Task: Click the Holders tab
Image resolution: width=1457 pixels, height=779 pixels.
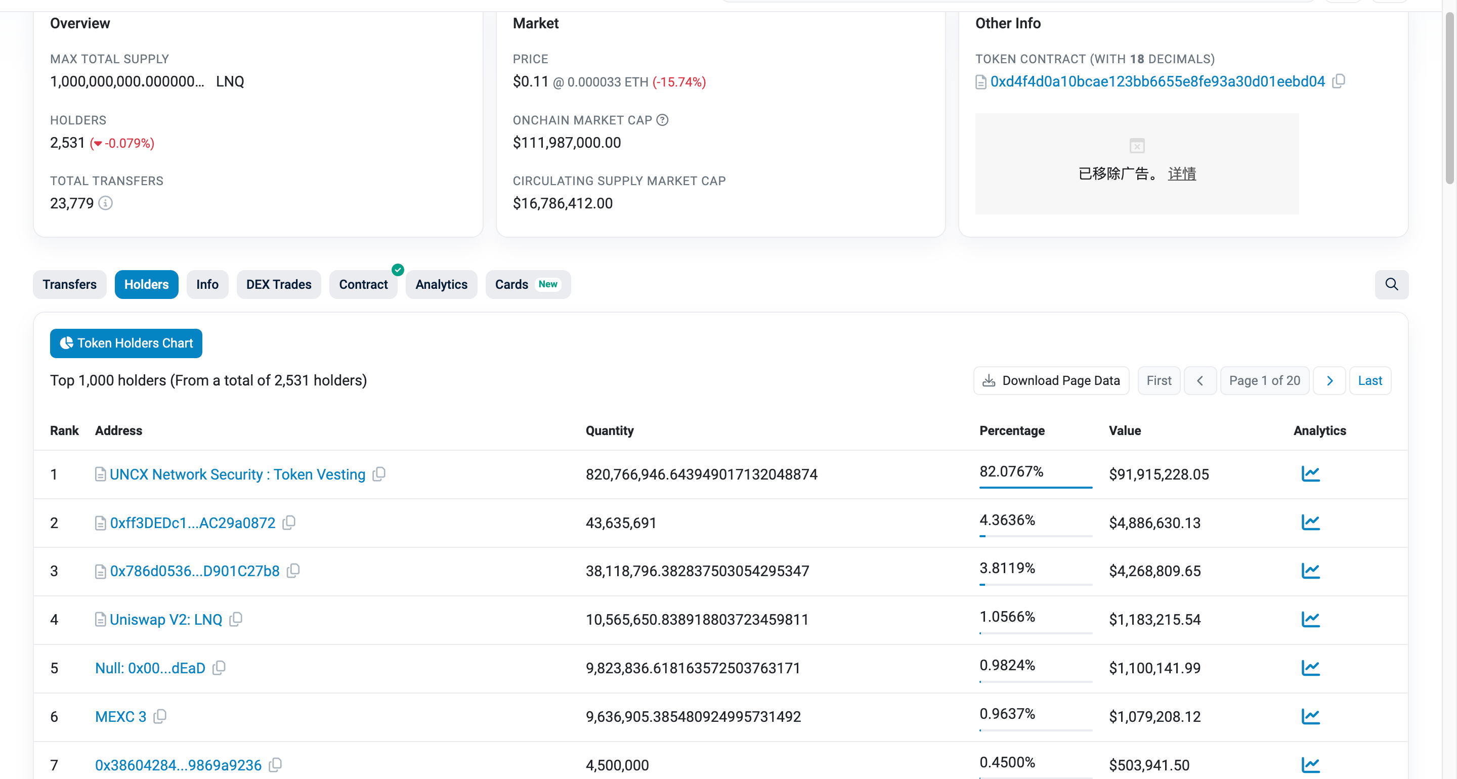Action: [x=147, y=284]
